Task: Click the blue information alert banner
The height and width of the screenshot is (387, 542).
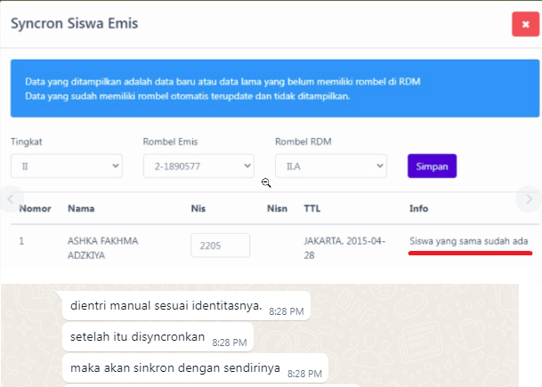Action: tap(275, 88)
